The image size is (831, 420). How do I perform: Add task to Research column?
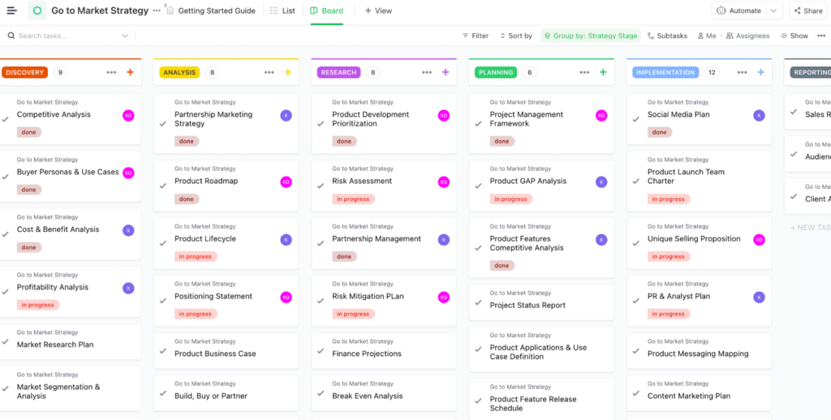(x=446, y=72)
